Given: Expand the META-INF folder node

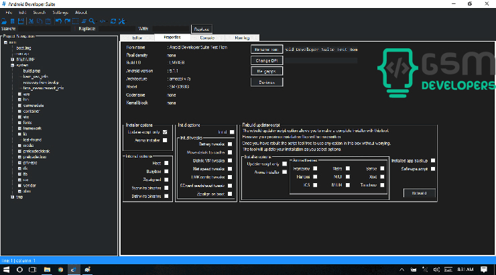Looking at the screenshot, I should (x=12, y=59).
